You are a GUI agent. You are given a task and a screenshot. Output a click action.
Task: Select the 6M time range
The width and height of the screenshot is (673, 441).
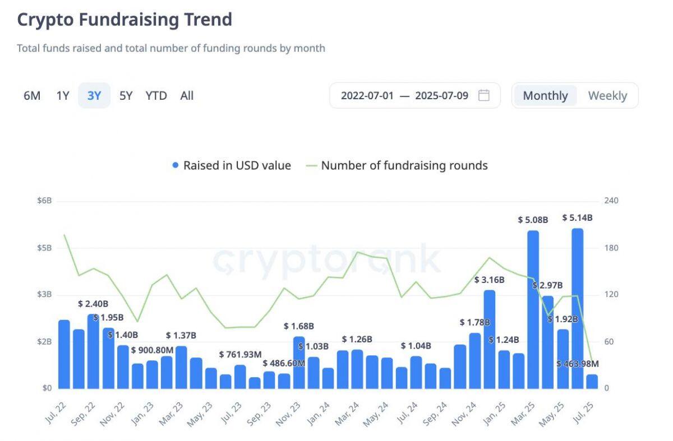click(x=32, y=96)
